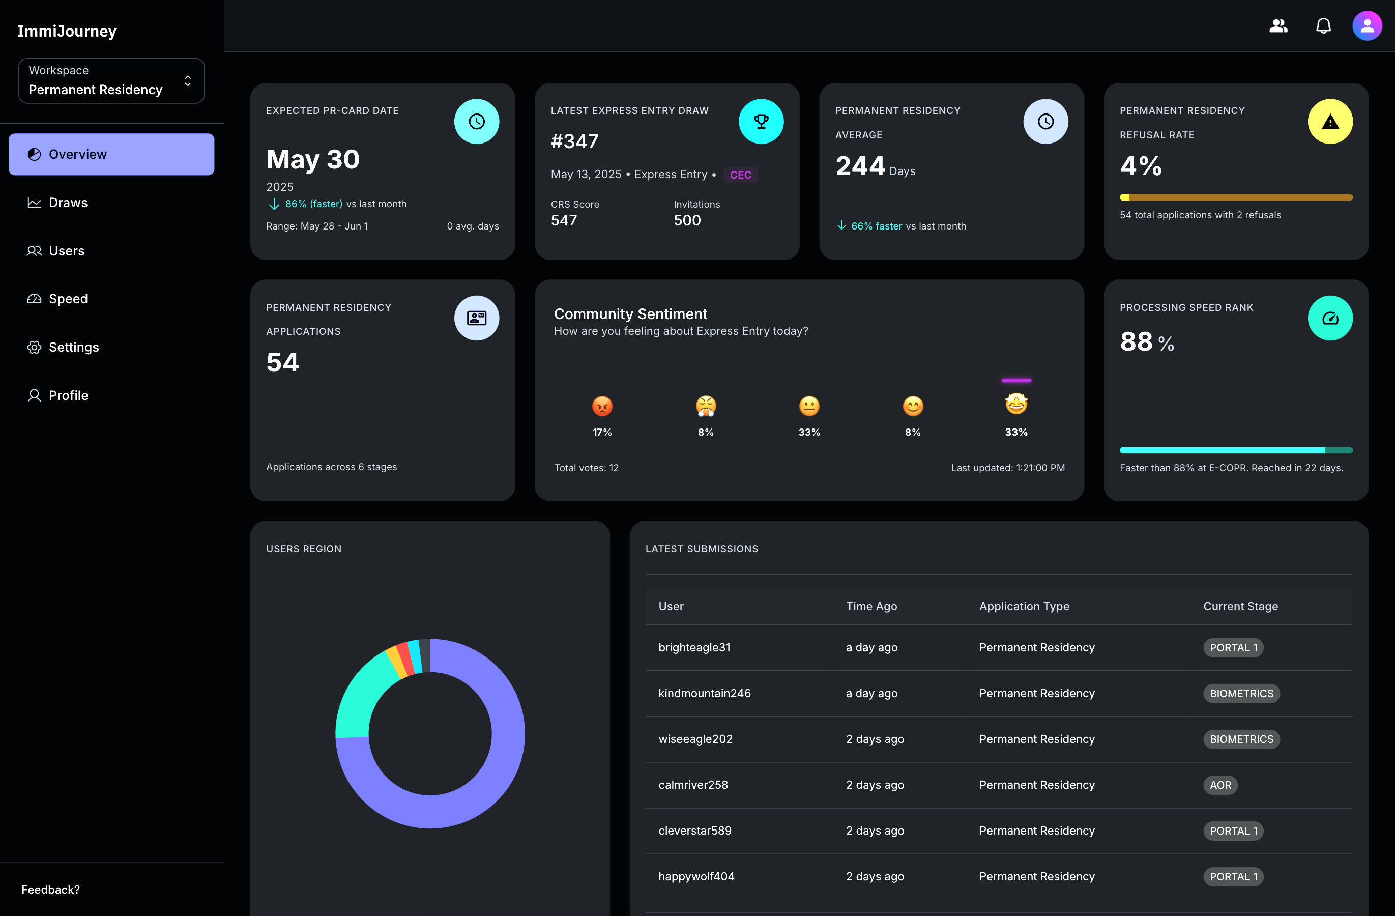Click the refusal rate progress bar
Viewport: 1395px width, 916px height.
pyautogui.click(x=1236, y=197)
